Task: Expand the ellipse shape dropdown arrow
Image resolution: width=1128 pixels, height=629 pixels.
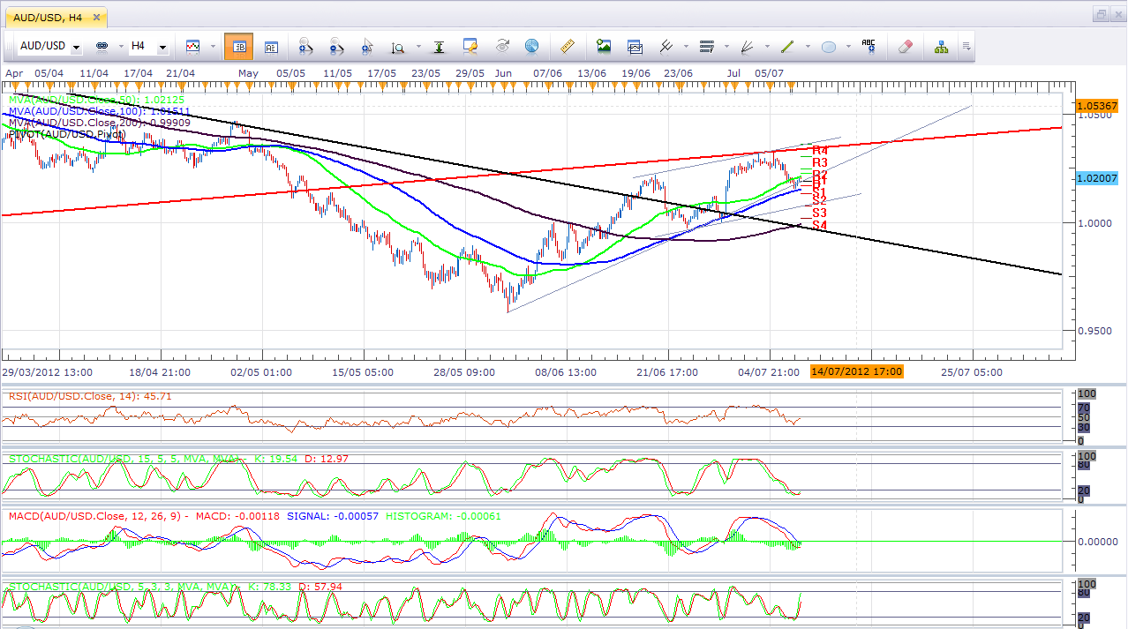Action: (x=848, y=47)
